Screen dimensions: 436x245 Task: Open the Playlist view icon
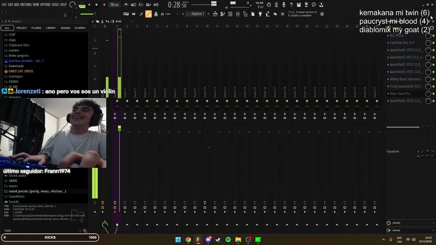[215, 14]
